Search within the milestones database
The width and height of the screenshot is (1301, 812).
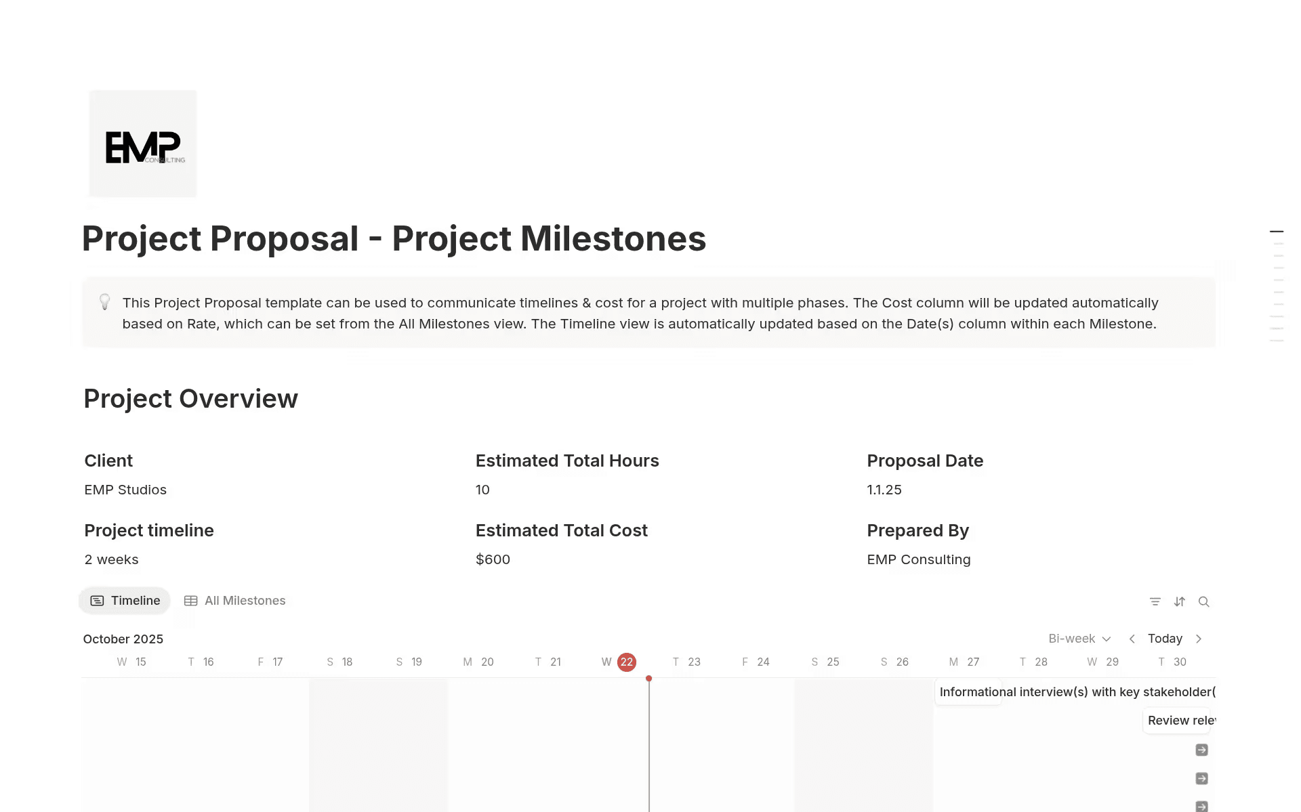[1204, 601]
